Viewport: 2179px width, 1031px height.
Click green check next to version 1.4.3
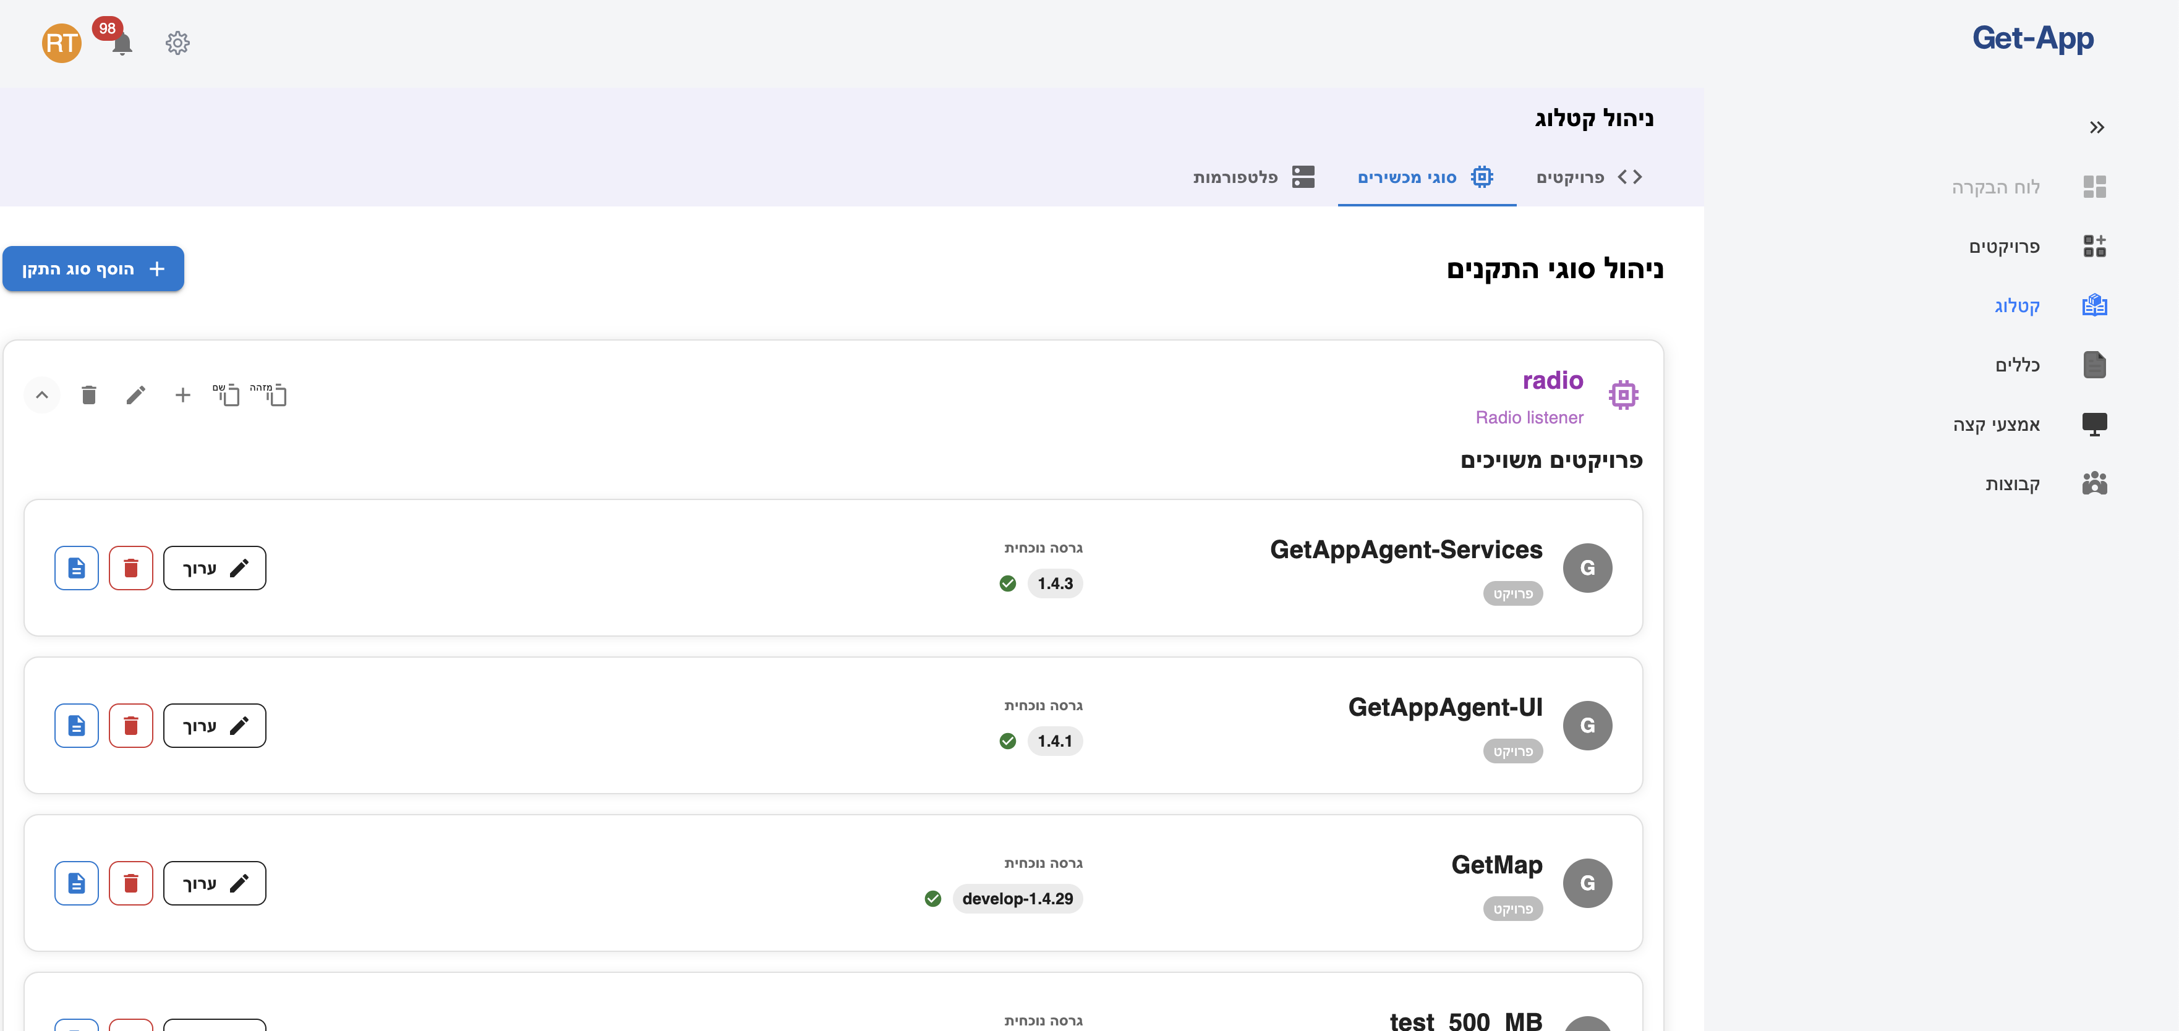coord(1007,583)
